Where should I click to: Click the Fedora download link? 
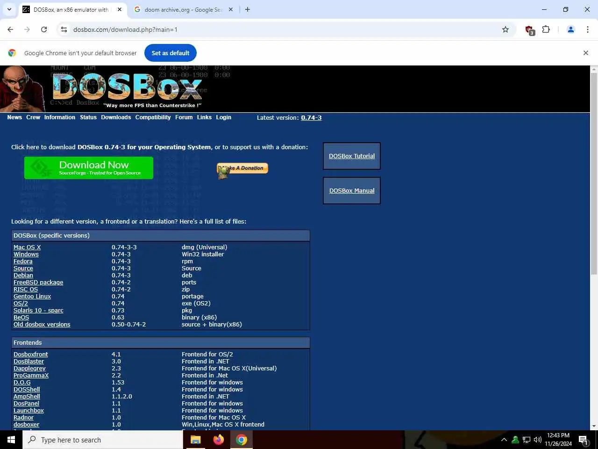[x=23, y=261]
